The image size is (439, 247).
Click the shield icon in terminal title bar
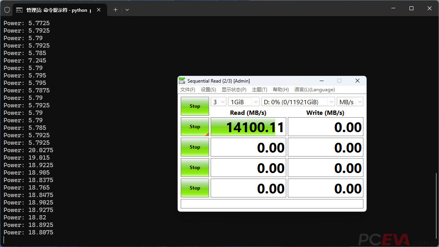[7, 10]
